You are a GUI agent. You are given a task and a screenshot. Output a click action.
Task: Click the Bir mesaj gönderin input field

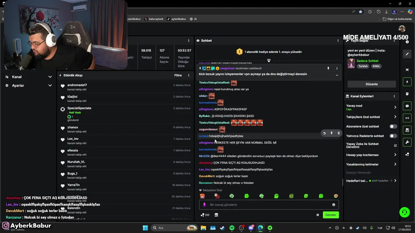269,205
